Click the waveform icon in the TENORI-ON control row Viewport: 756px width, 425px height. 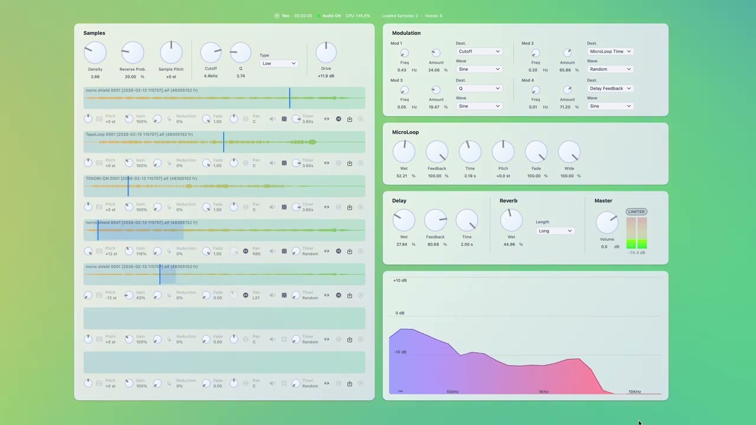pyautogui.click(x=99, y=207)
